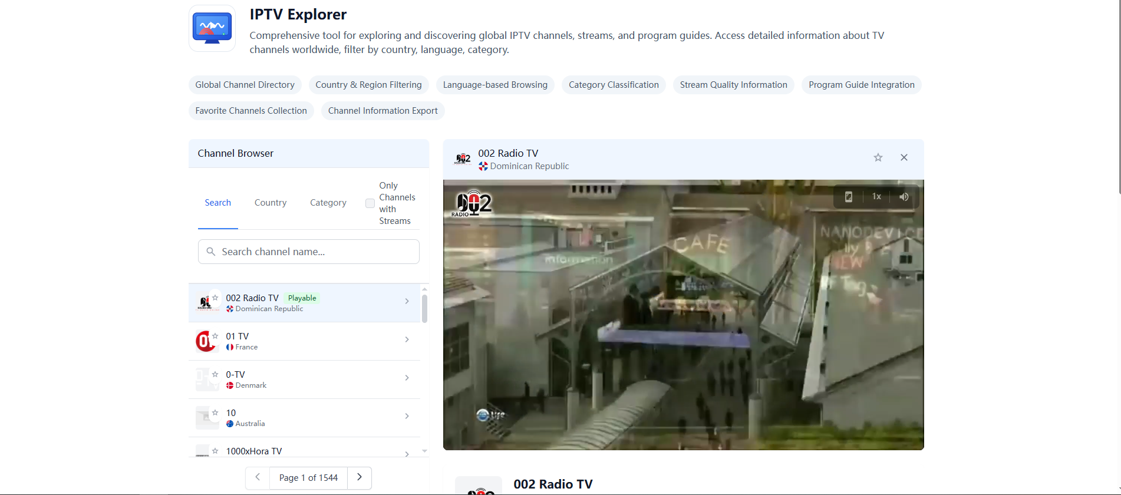Click the picture-in-picture icon on video
The height and width of the screenshot is (495, 1121).
tap(849, 197)
